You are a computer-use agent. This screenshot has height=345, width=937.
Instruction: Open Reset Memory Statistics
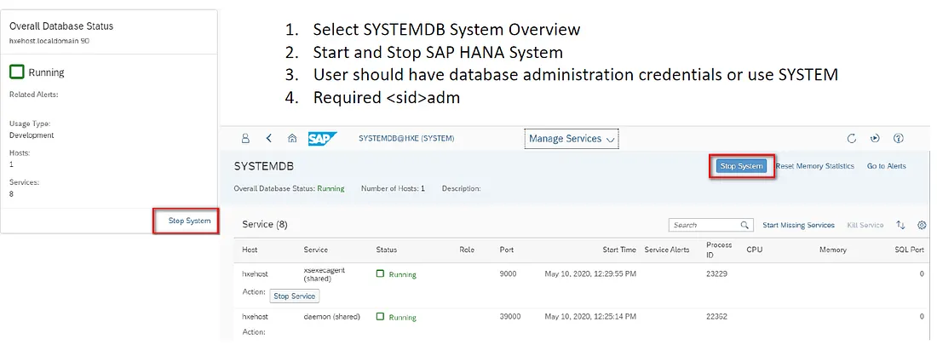coord(815,166)
